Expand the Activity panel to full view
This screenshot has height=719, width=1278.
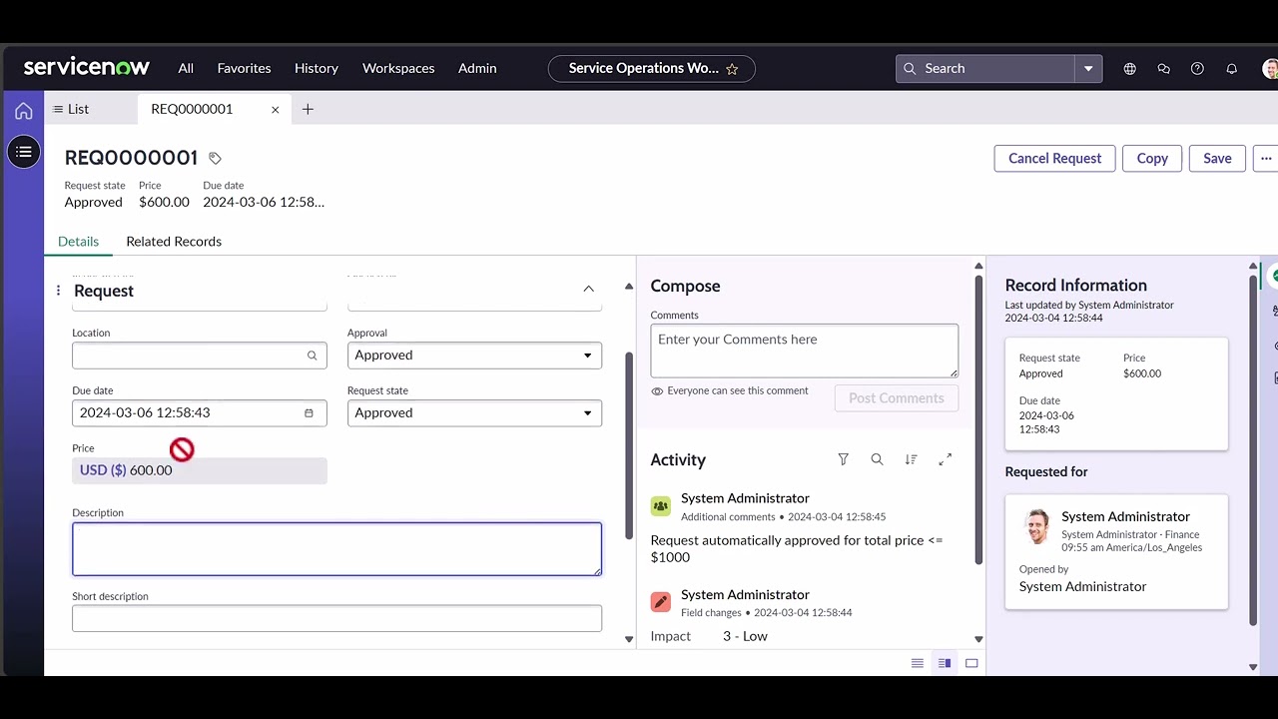(945, 459)
